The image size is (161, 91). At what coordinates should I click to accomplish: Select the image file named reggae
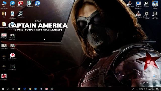pyautogui.click(x=12, y=47)
